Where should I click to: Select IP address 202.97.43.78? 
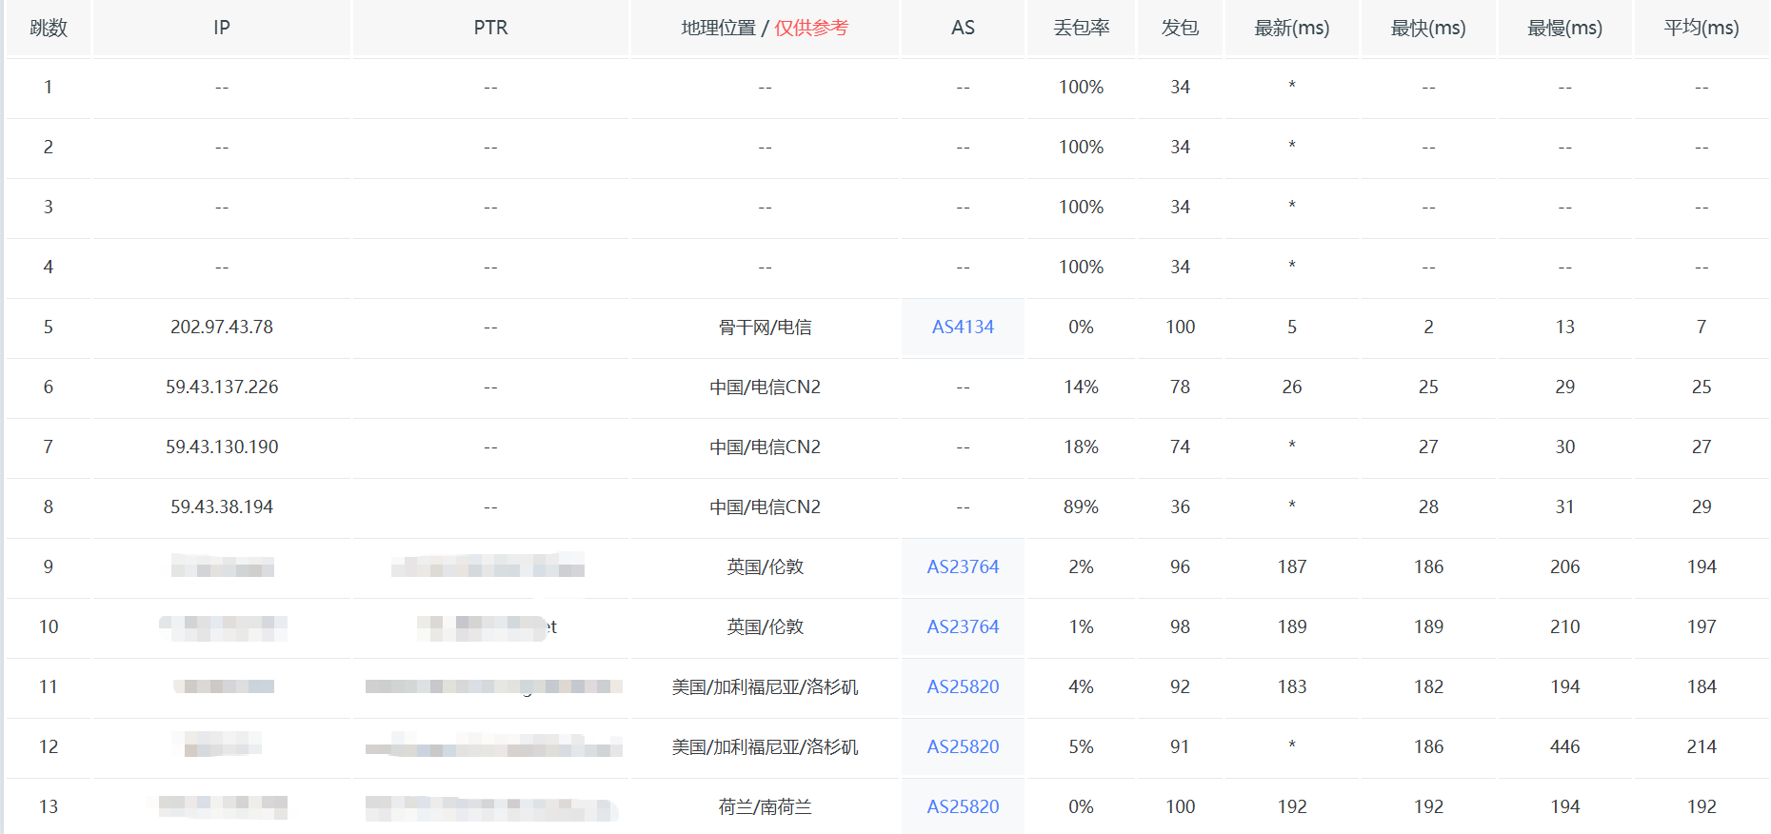(x=222, y=327)
